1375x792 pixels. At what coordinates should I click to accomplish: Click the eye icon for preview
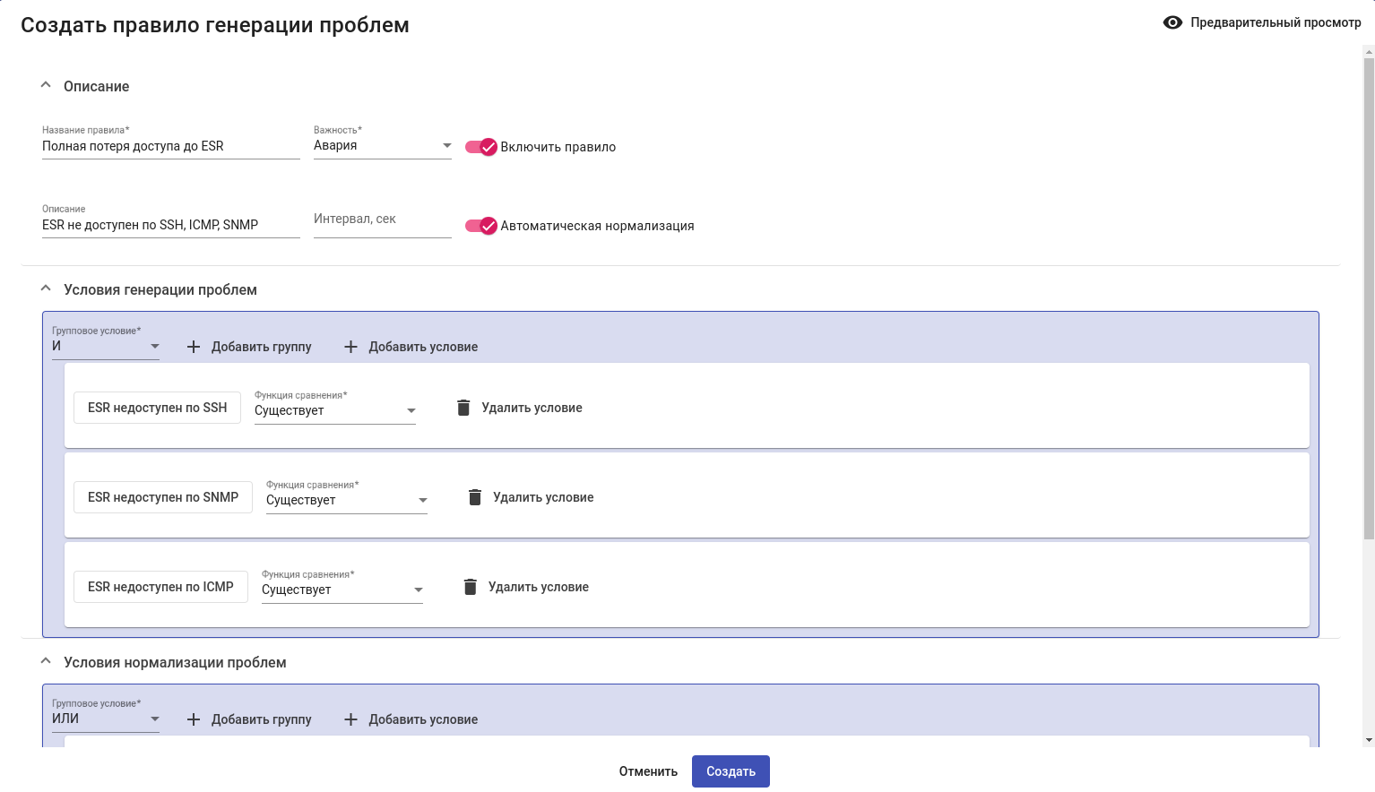coord(1172,22)
